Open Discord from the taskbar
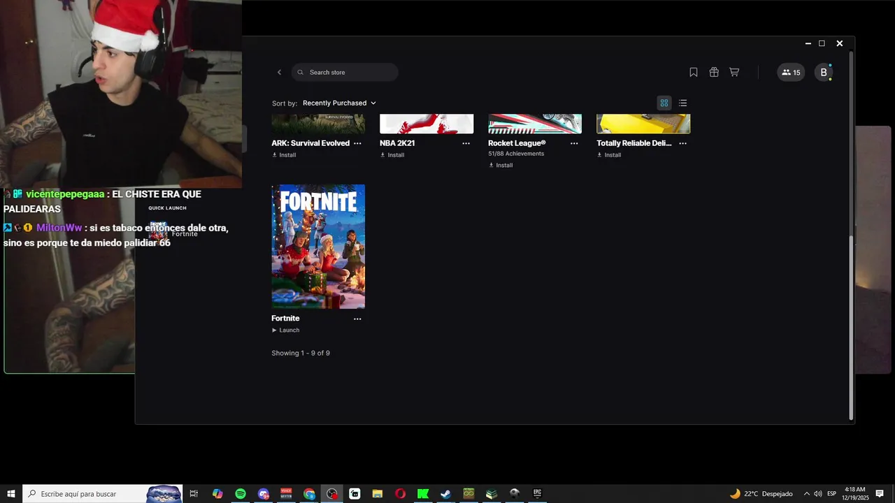This screenshot has height=503, width=895. point(263,494)
